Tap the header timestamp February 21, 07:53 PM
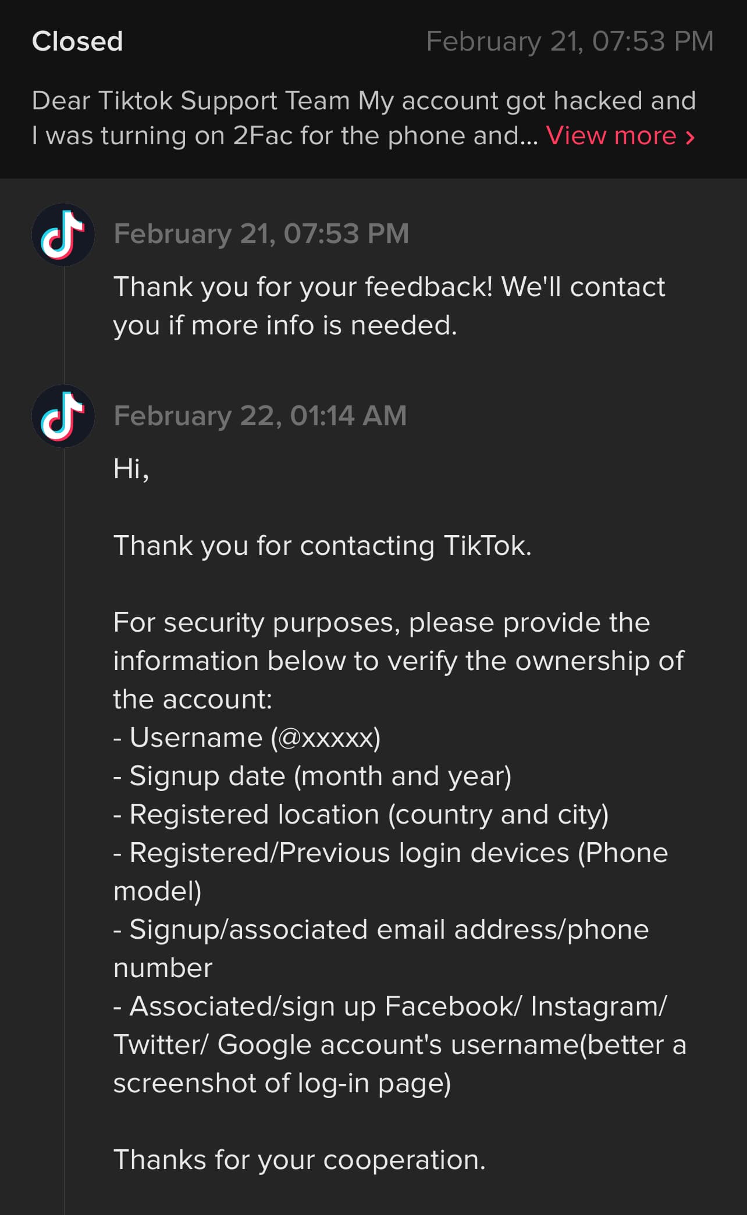This screenshot has width=747, height=1215. coord(570,41)
